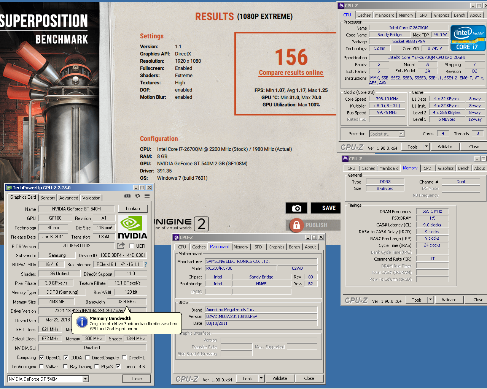Open CPU tab in CPU-Z memory window
This screenshot has height=389, width=487.
(351, 168)
